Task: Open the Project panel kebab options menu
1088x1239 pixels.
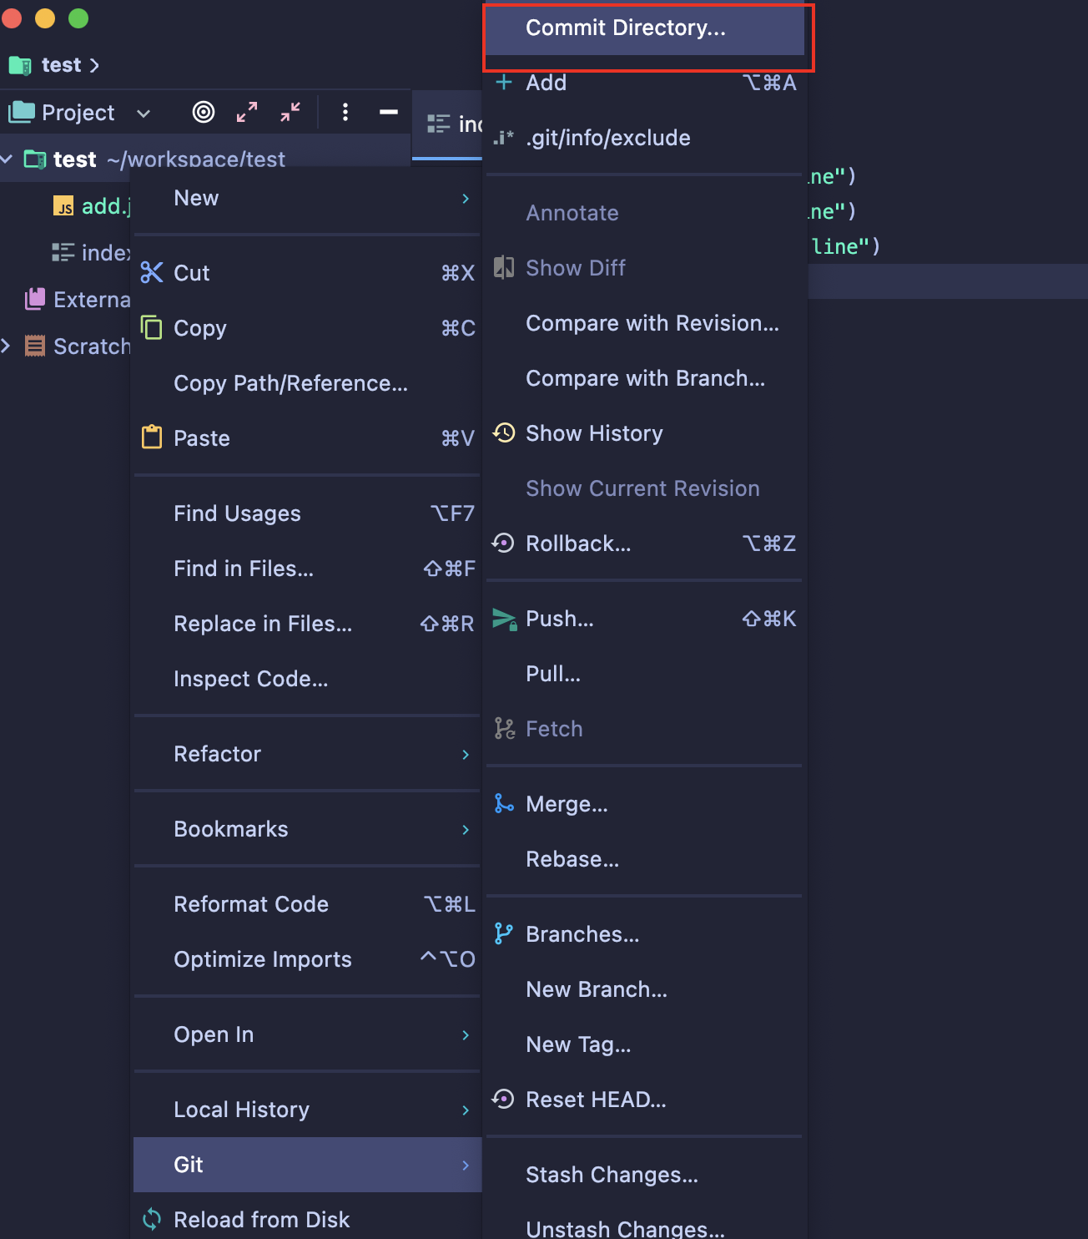Action: pyautogui.click(x=345, y=112)
